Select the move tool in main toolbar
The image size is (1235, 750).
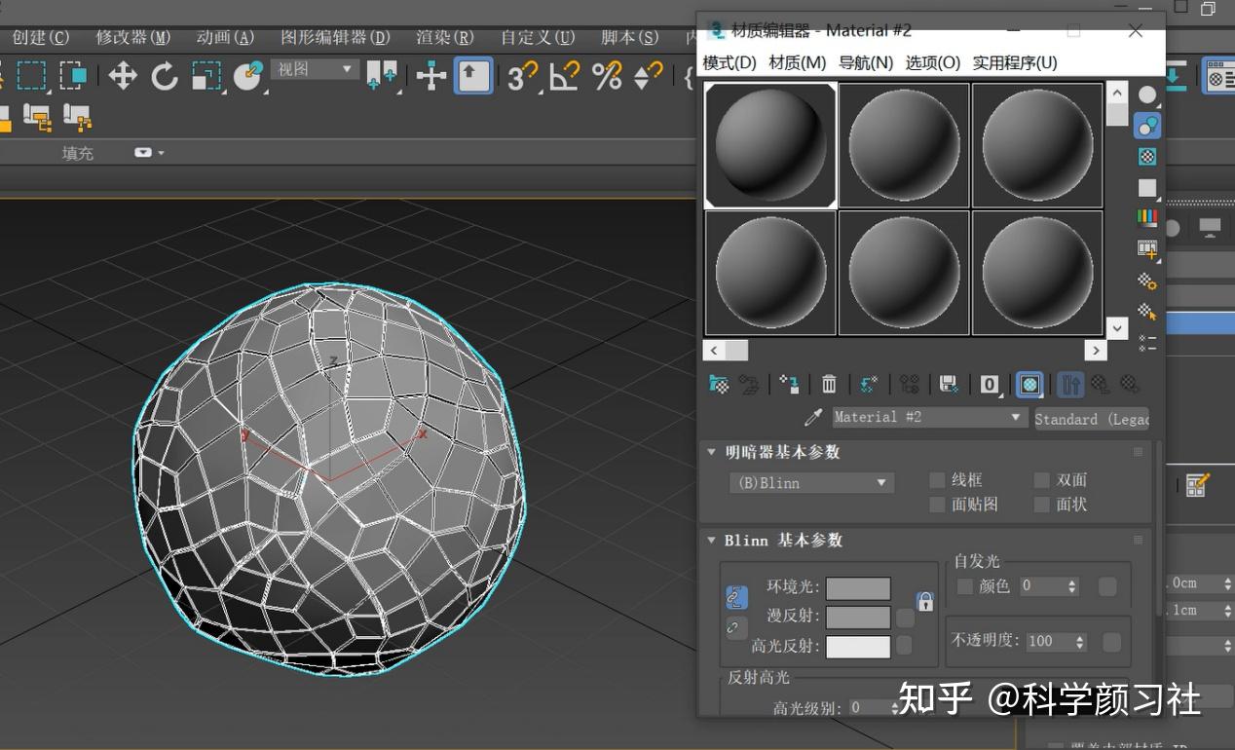[123, 75]
